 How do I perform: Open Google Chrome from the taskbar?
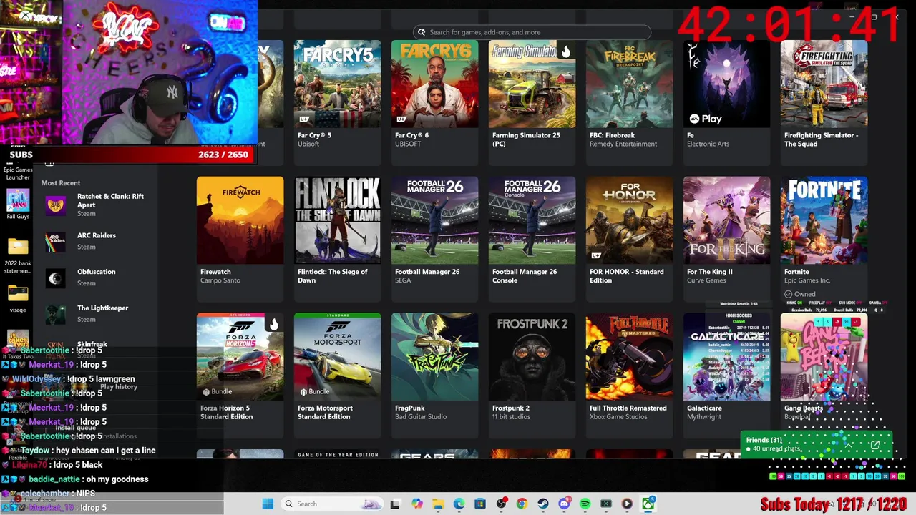tap(522, 504)
